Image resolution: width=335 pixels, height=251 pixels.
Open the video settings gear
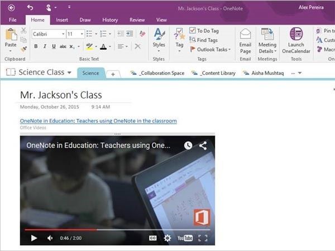167,238
